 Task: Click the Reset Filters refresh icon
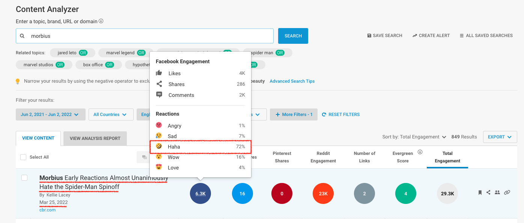(x=324, y=114)
